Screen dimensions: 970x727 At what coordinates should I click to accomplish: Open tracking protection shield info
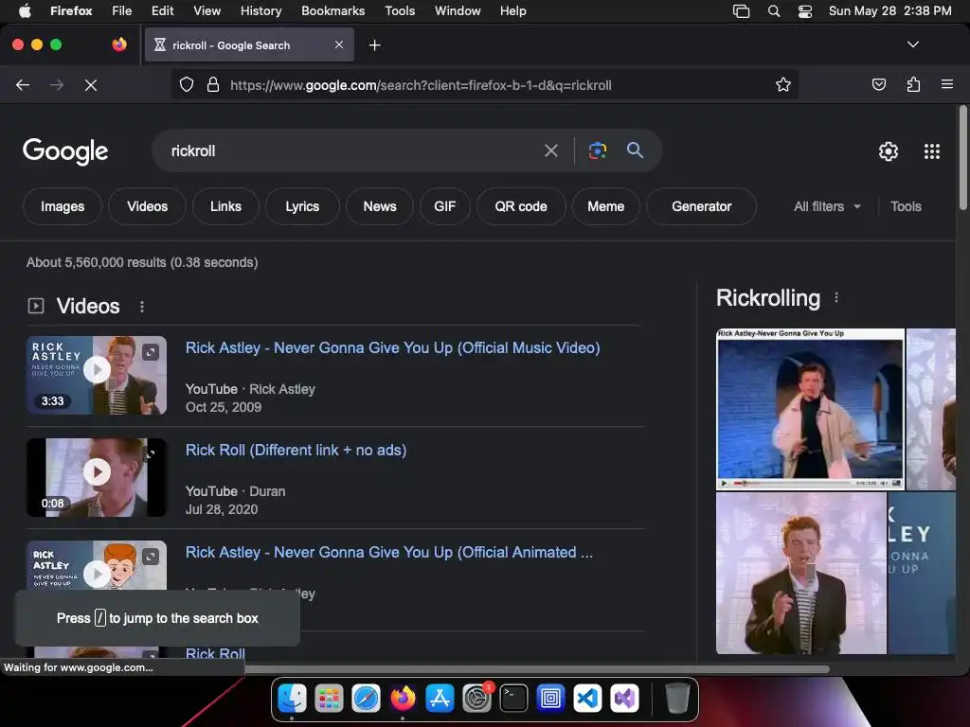187,84
